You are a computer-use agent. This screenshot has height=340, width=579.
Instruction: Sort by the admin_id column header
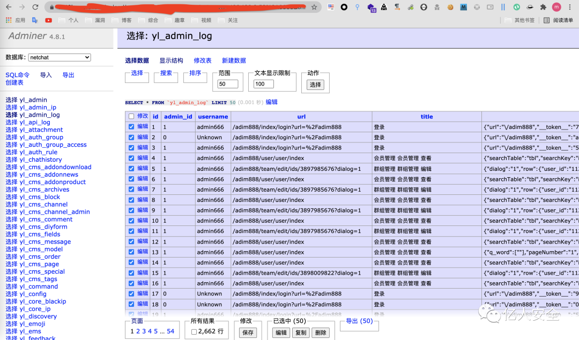pyautogui.click(x=178, y=117)
